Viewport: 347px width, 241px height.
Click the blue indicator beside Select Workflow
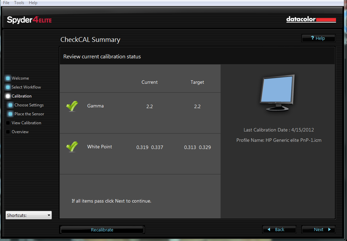coord(8,87)
